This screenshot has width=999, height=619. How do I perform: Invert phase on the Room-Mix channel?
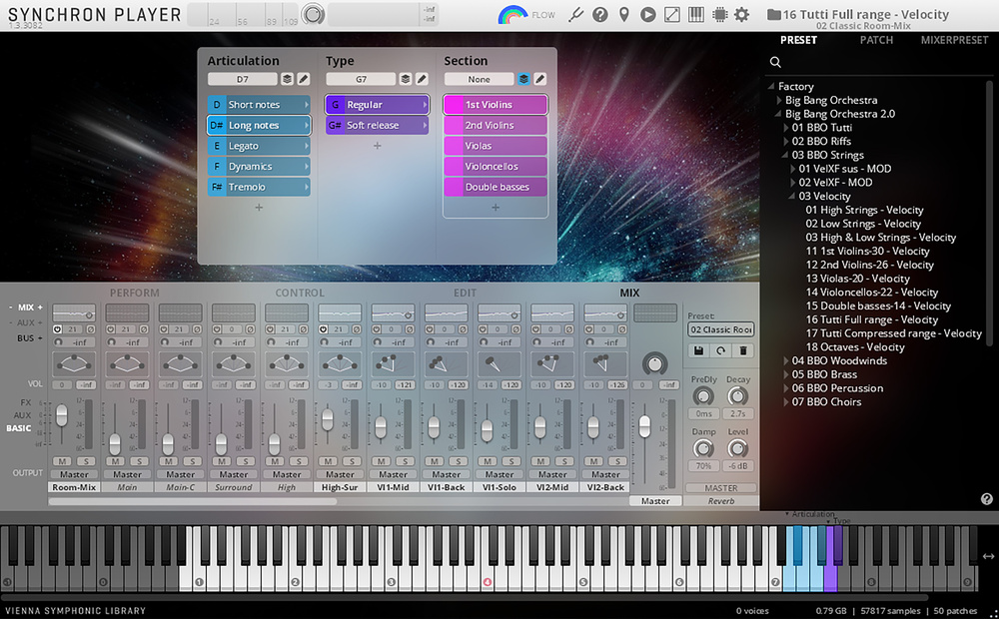pos(91,329)
